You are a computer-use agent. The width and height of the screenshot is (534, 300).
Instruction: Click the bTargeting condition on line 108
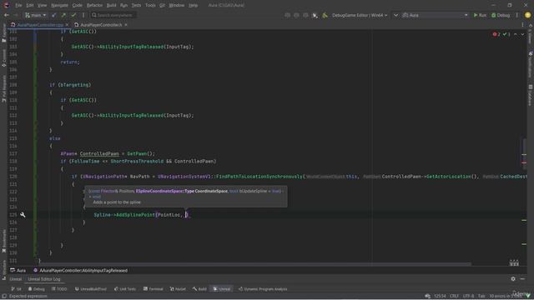click(74, 85)
